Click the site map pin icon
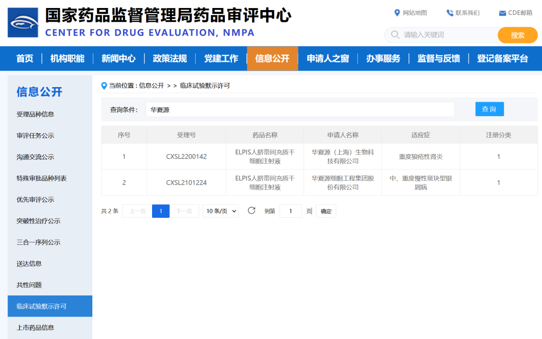This screenshot has height=339, width=542. tap(397, 13)
